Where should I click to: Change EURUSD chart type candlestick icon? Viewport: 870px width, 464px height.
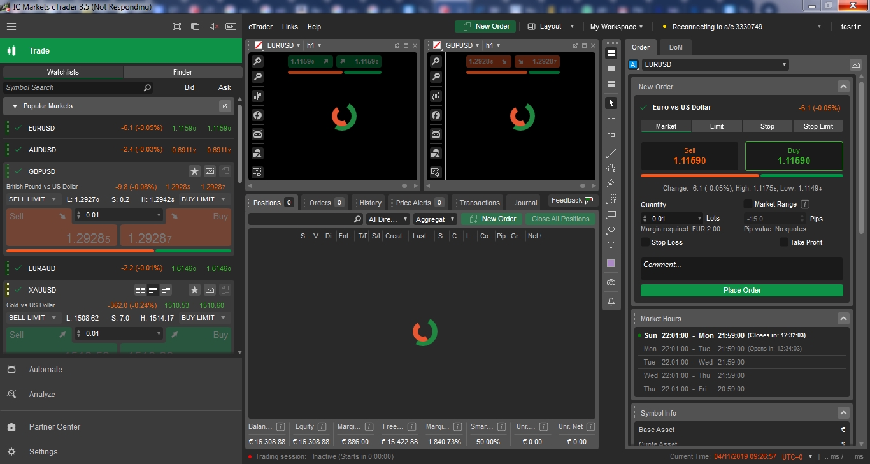pyautogui.click(x=257, y=96)
